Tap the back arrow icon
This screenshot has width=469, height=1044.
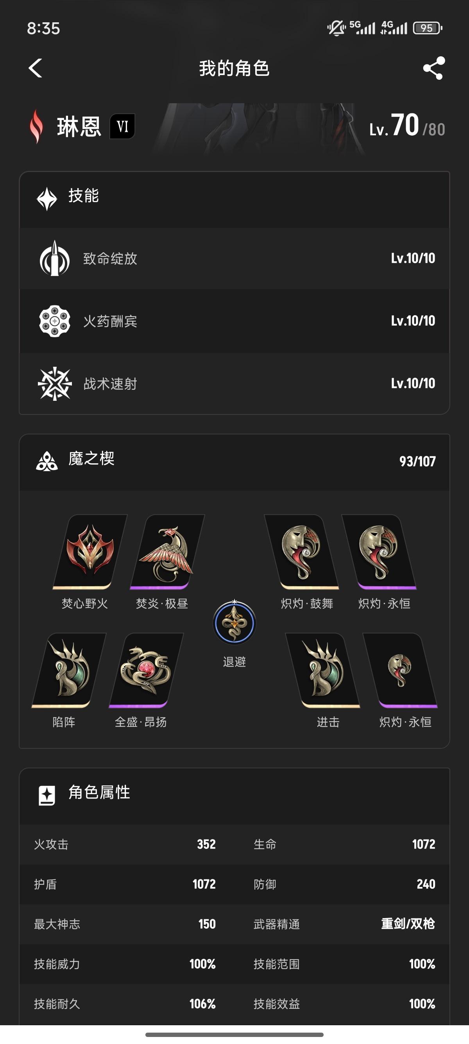36,68
